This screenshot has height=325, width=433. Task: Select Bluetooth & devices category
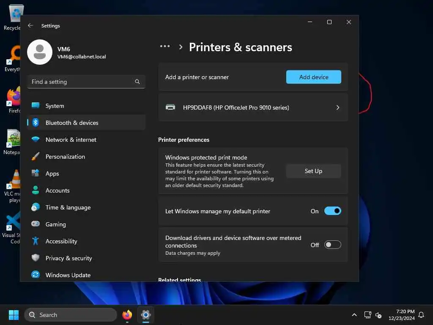coord(86,122)
